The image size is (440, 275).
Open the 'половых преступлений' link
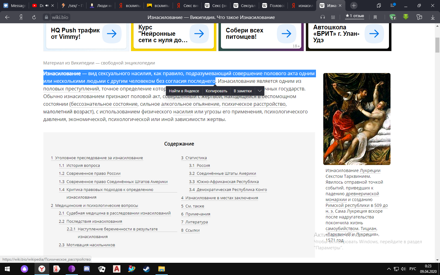[71, 89]
